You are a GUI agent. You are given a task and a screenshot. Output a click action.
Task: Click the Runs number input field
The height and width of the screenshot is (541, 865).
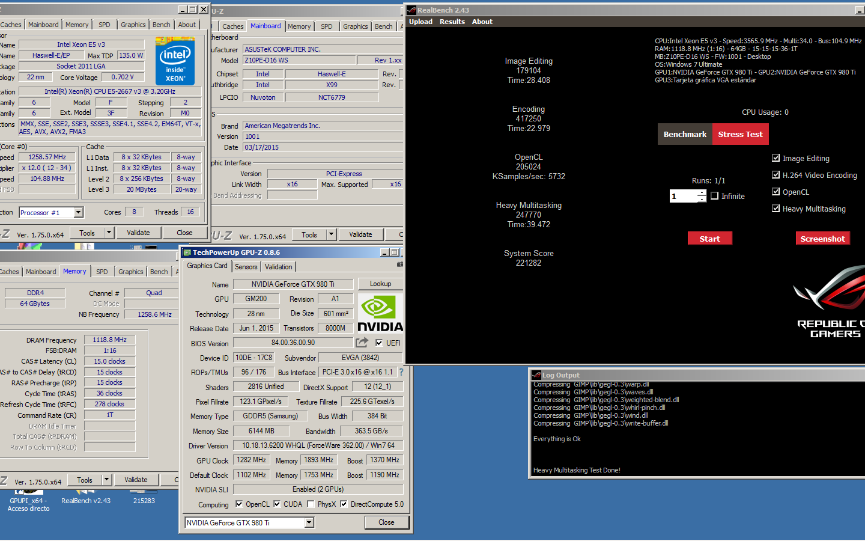(x=684, y=196)
